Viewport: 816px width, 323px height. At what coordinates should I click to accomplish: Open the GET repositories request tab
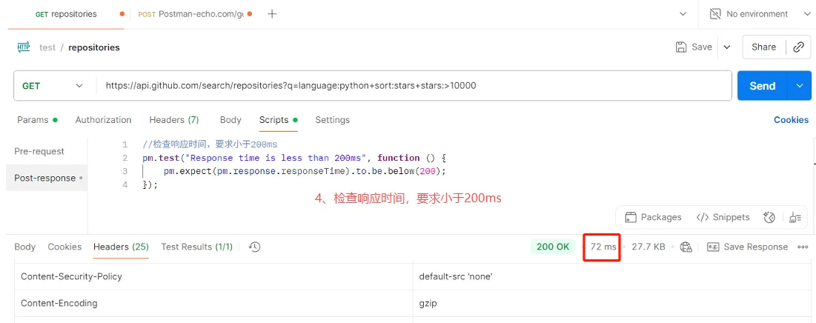(x=66, y=14)
